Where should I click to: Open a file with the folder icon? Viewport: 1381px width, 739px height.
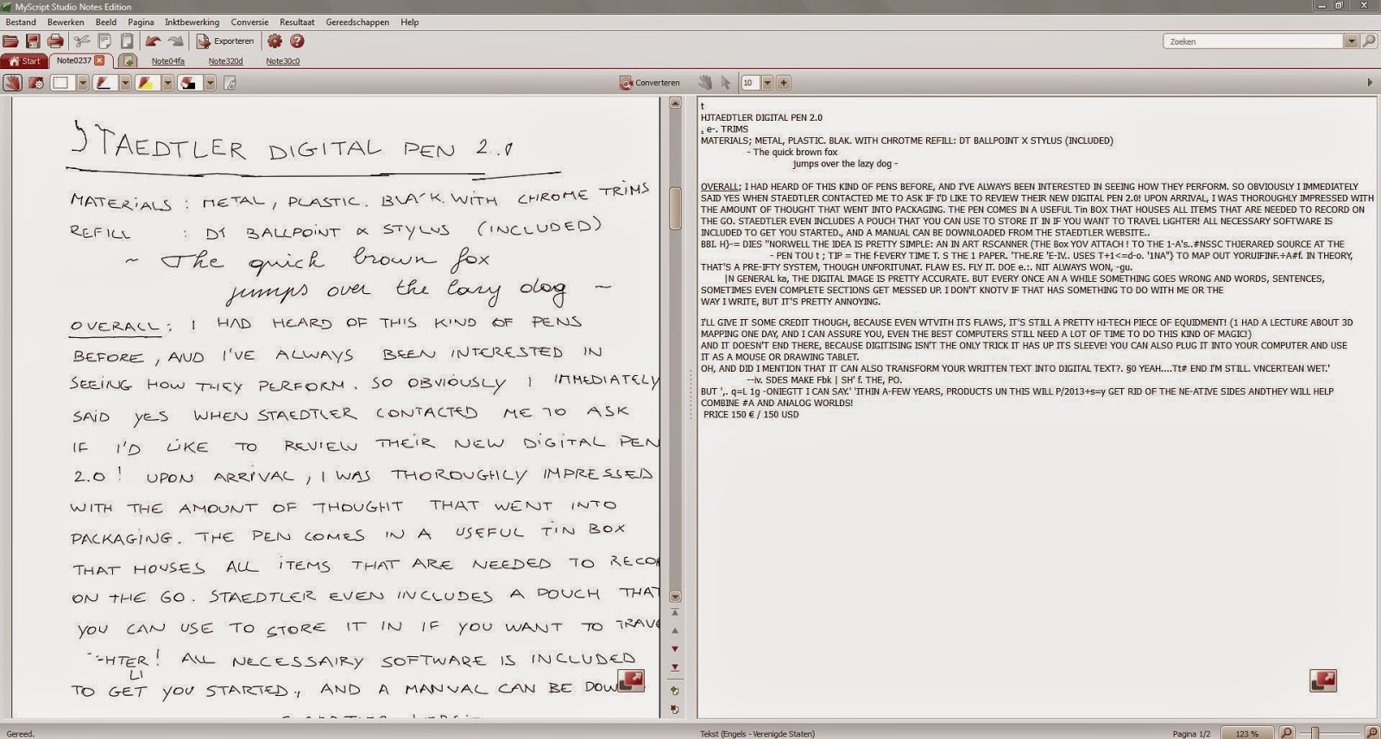(11, 41)
